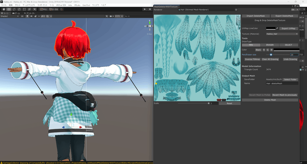Image resolution: width=307 pixels, height=164 pixels.
Task: Click Delete Mesh button
Action: [x=270, y=100]
